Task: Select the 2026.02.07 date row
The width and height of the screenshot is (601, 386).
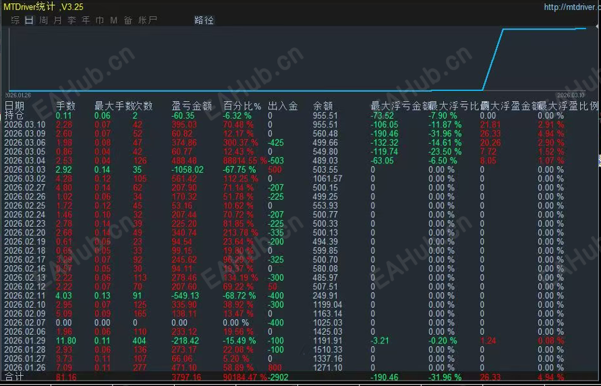Action: pos(25,323)
